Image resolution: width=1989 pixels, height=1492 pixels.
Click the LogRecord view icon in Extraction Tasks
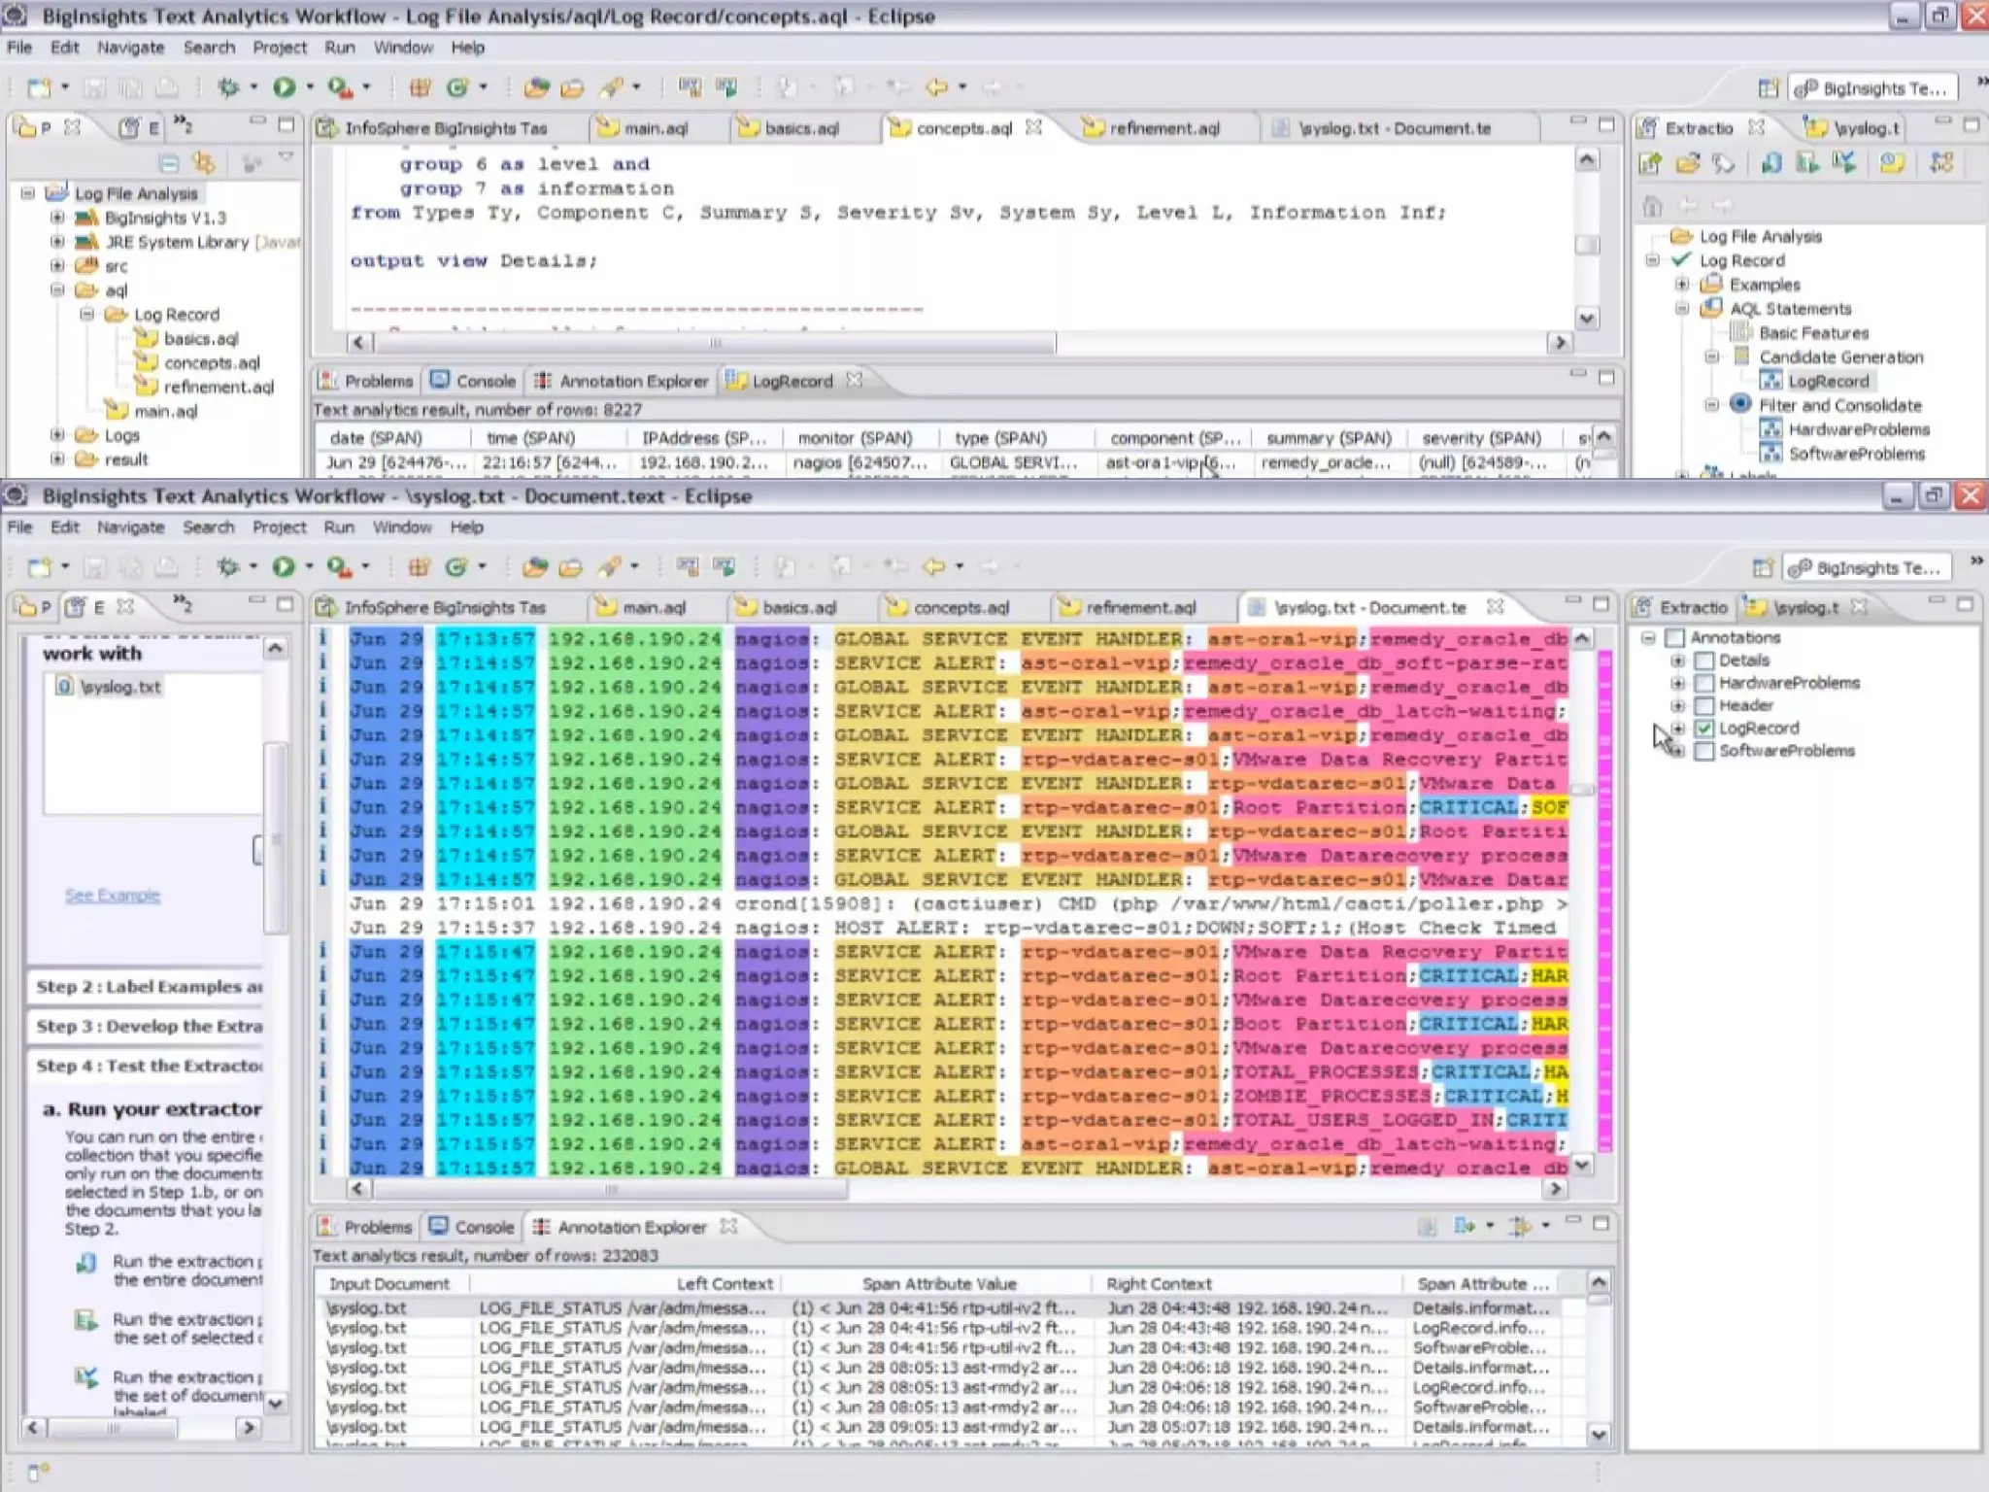[x=1770, y=381]
